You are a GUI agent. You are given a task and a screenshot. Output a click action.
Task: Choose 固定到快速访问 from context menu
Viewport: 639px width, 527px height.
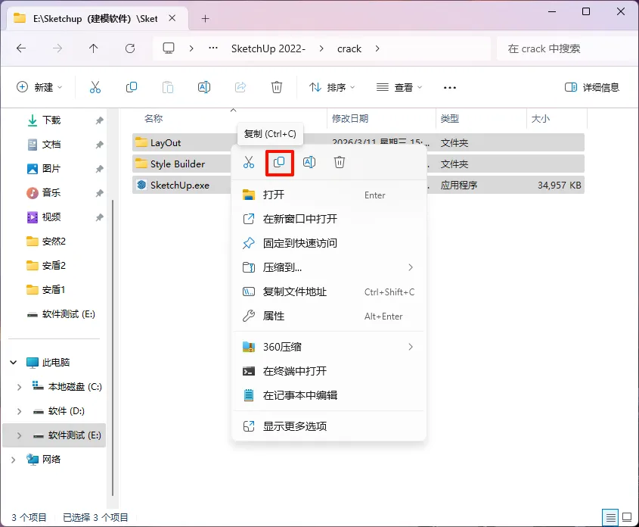point(329,244)
